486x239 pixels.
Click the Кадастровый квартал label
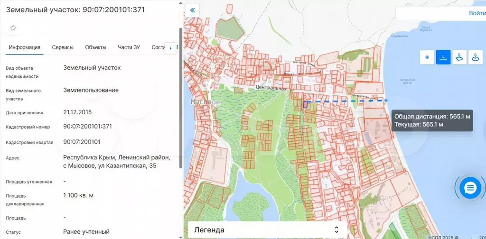[29, 142]
